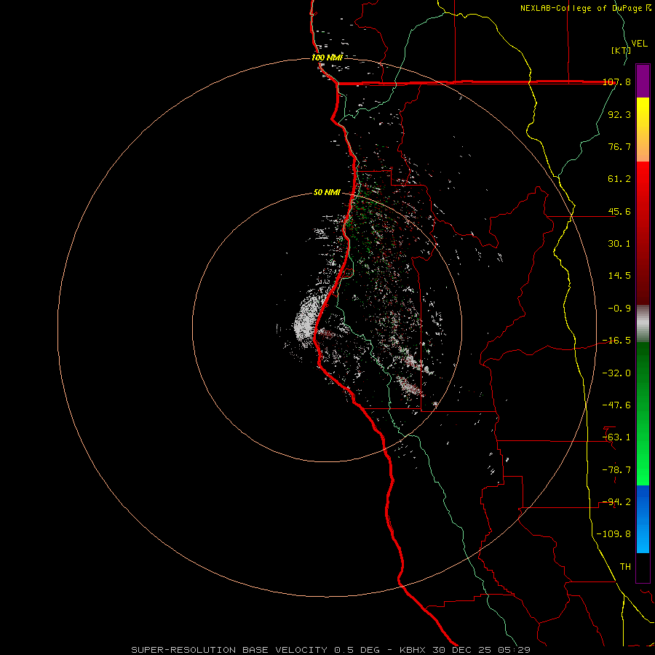Select the 61.2 scale value
Screen dimensions: 655x655
pos(619,179)
